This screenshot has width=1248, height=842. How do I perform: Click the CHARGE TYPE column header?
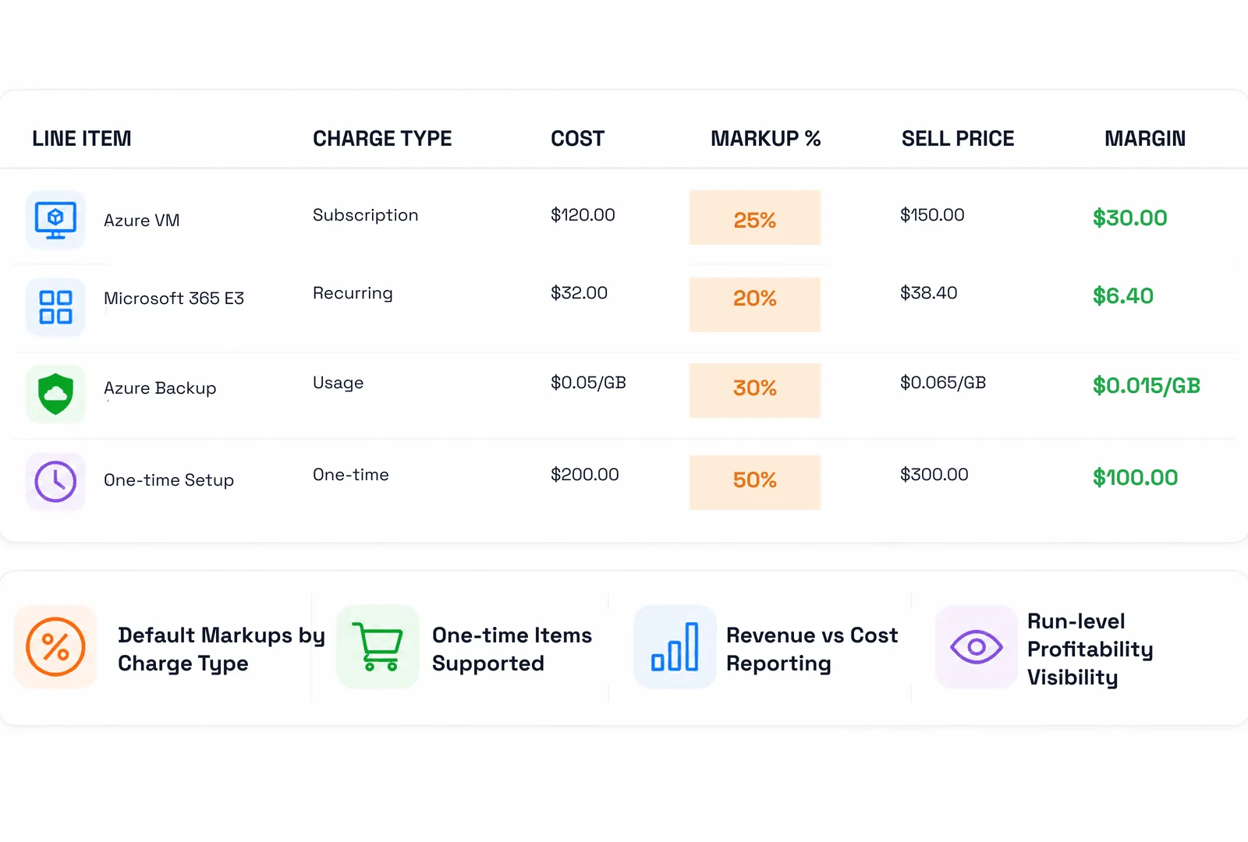pyautogui.click(x=382, y=139)
